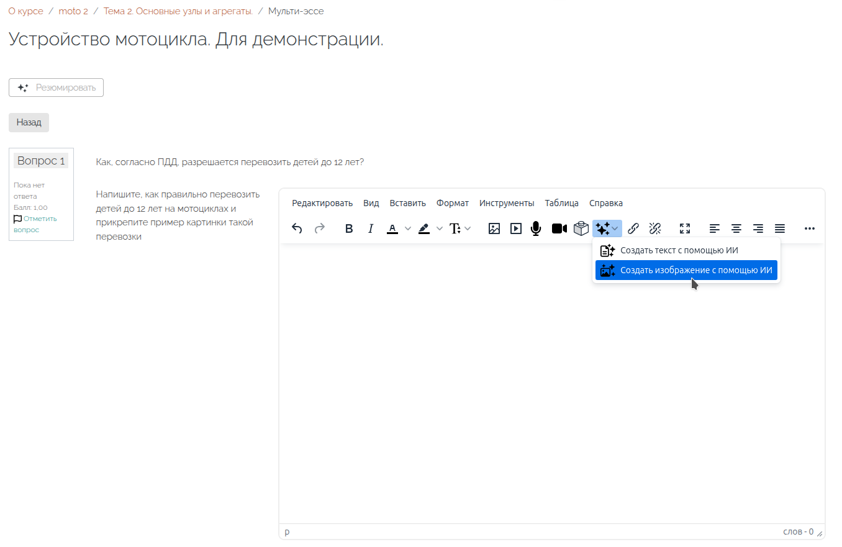Record video with the camera icon
Viewport: 842px width, 547px height.
559,228
